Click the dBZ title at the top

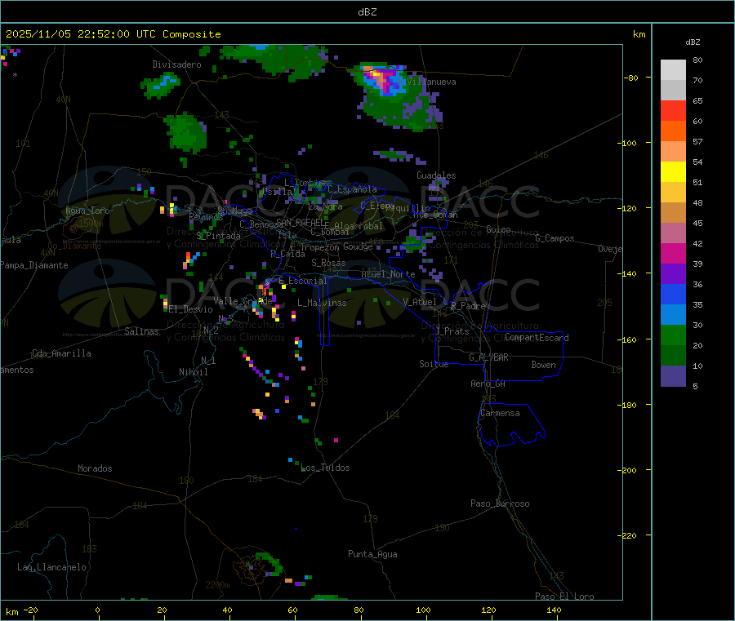pos(367,12)
